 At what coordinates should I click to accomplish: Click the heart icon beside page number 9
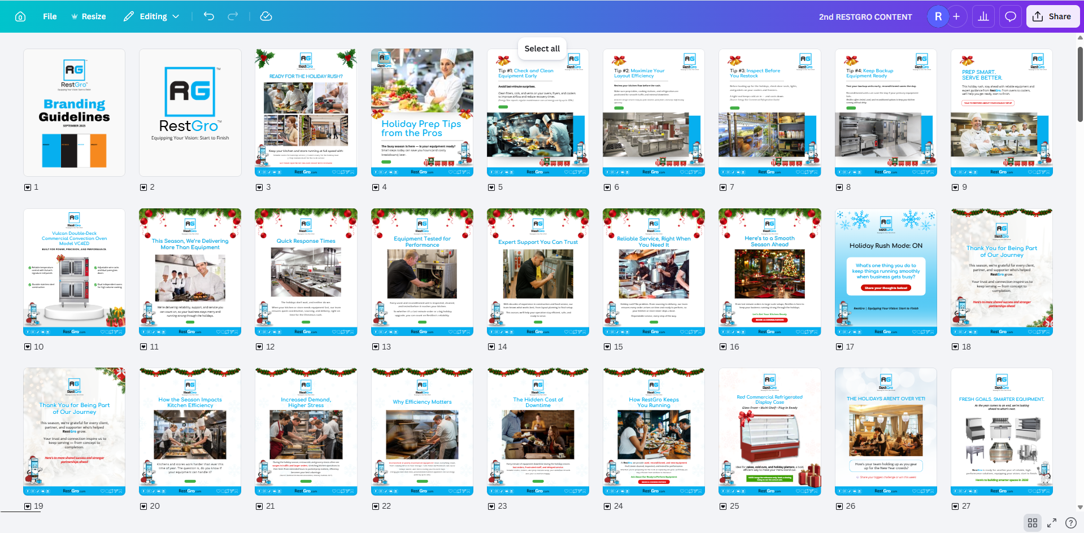pos(955,187)
